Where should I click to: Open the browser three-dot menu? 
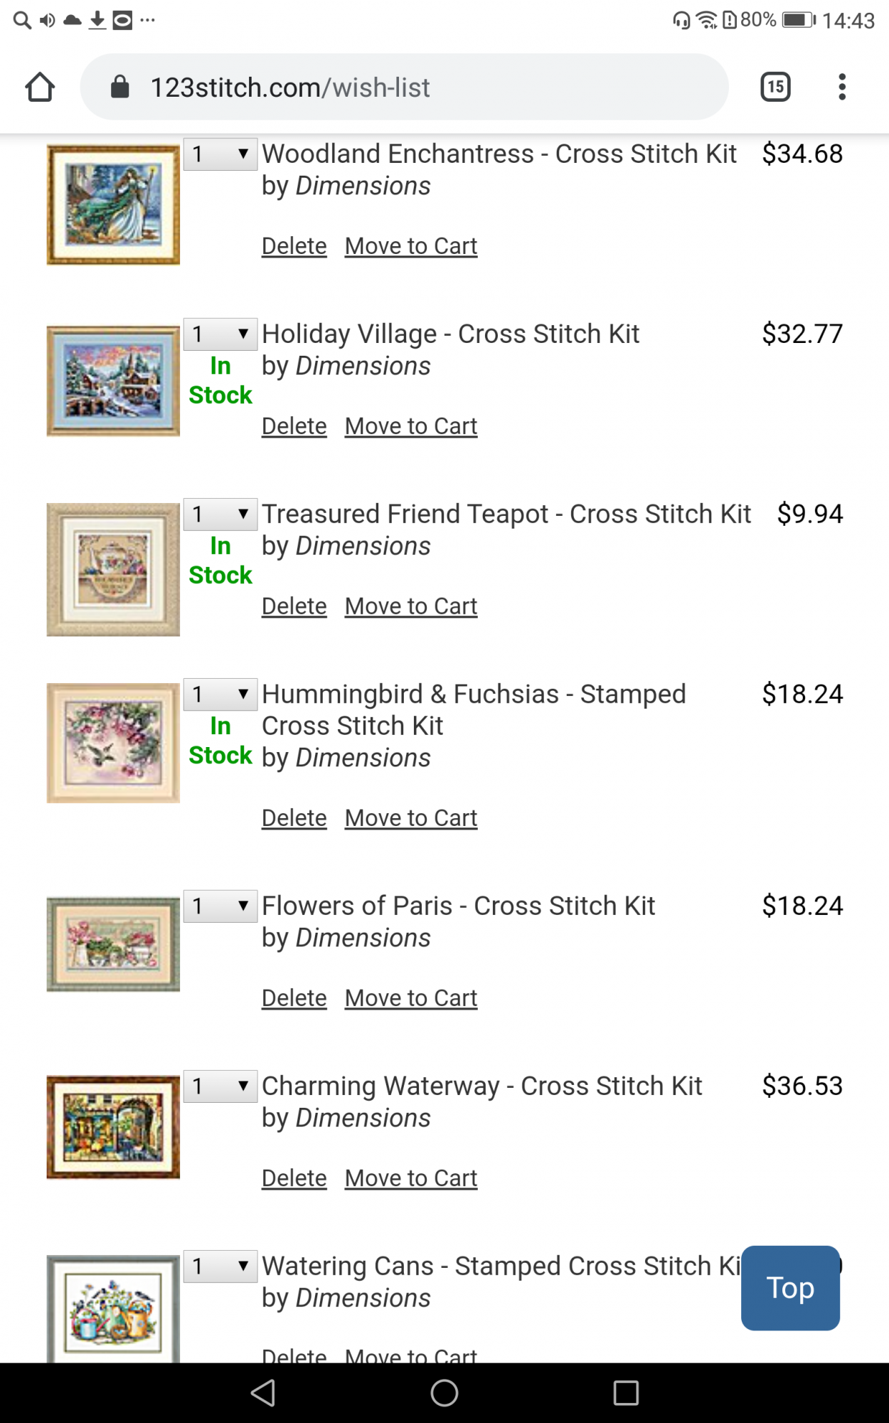click(x=842, y=87)
